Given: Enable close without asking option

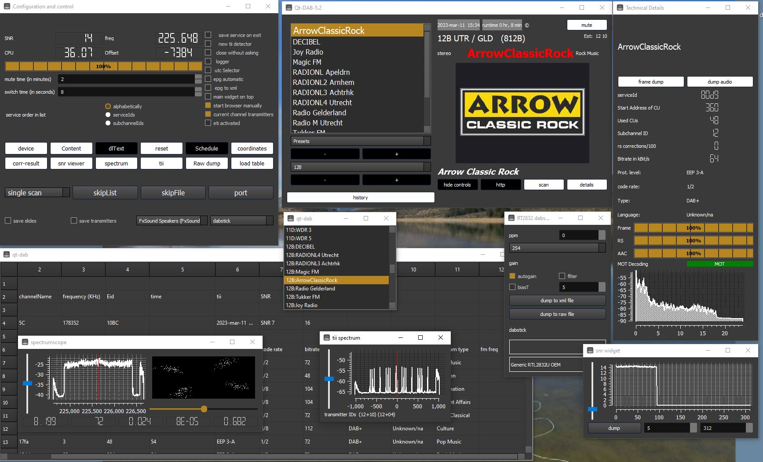Looking at the screenshot, I should point(208,52).
